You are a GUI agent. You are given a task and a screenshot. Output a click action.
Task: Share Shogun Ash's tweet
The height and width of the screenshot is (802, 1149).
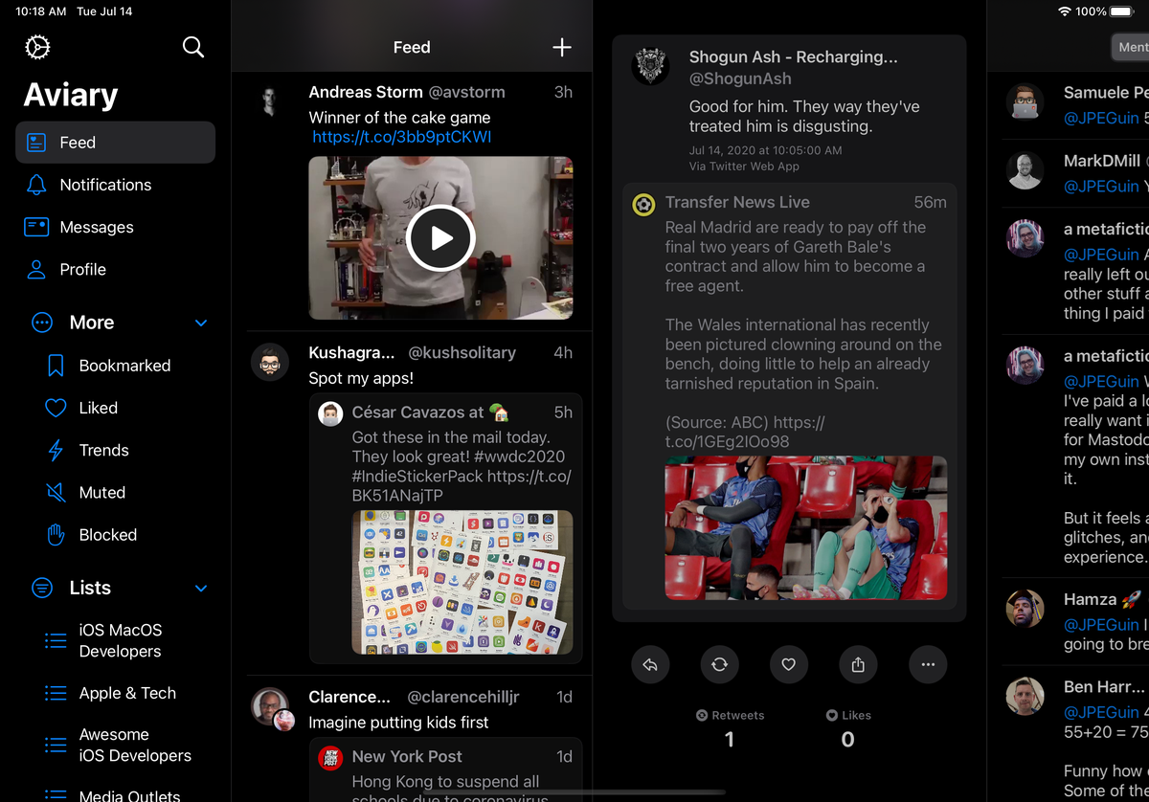[858, 664]
